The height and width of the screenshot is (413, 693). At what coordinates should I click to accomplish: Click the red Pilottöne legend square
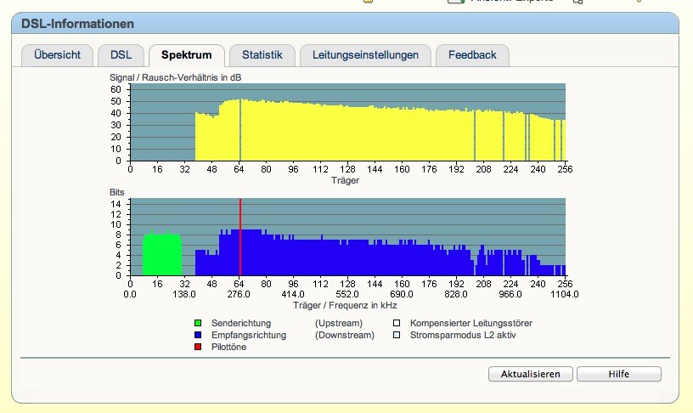(x=199, y=348)
